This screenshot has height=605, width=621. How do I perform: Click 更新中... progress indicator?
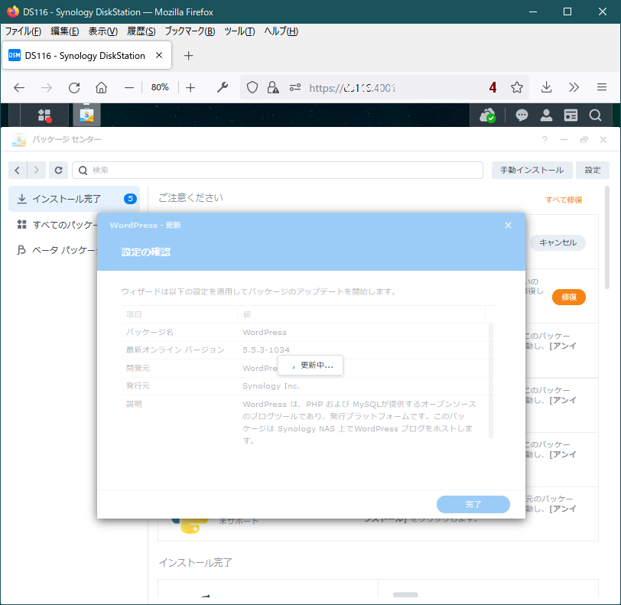tap(310, 366)
